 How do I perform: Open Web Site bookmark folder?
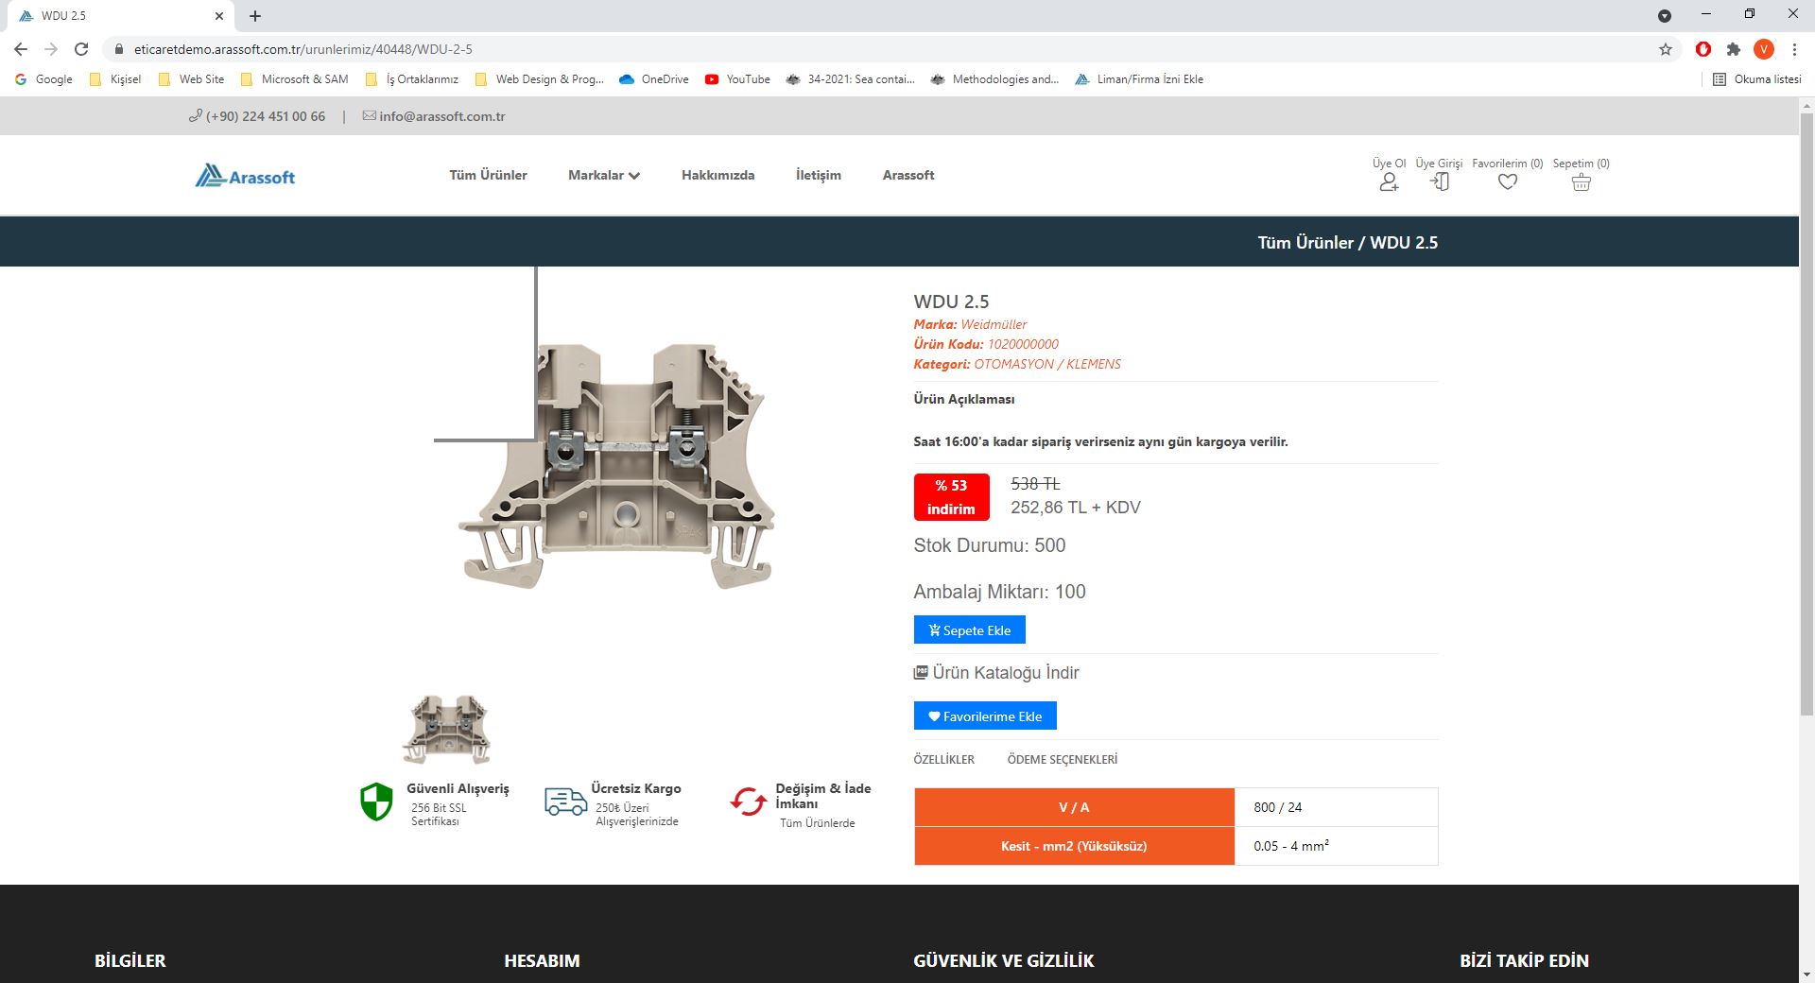click(192, 79)
